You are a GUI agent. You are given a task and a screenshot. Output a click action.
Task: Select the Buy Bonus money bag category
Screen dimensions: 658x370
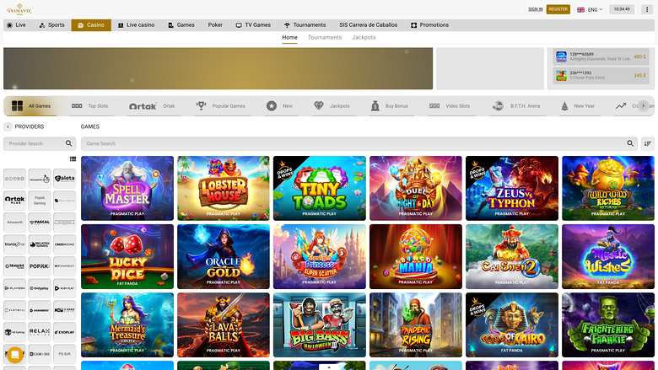pyautogui.click(x=390, y=106)
